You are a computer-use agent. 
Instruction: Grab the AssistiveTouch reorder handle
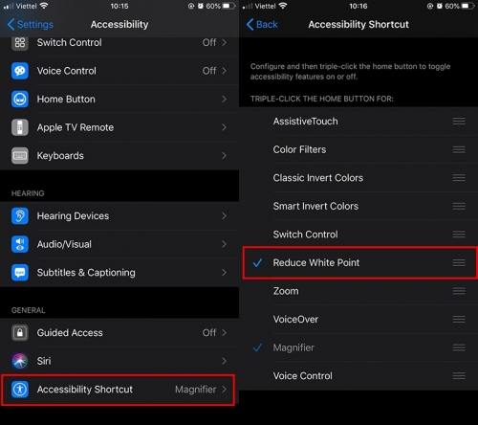click(459, 122)
